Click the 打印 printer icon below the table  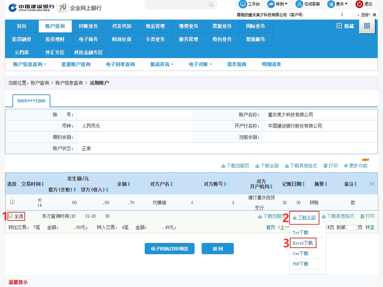click(x=362, y=216)
